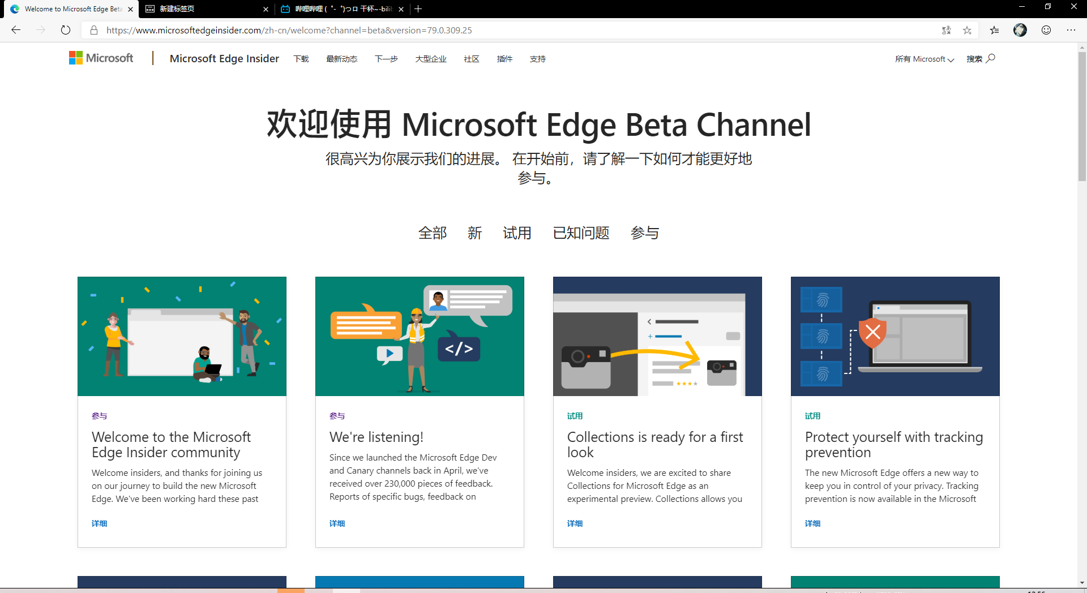Image resolution: width=1087 pixels, height=593 pixels.
Task: Open the 下一步 menu item
Action: click(x=386, y=59)
